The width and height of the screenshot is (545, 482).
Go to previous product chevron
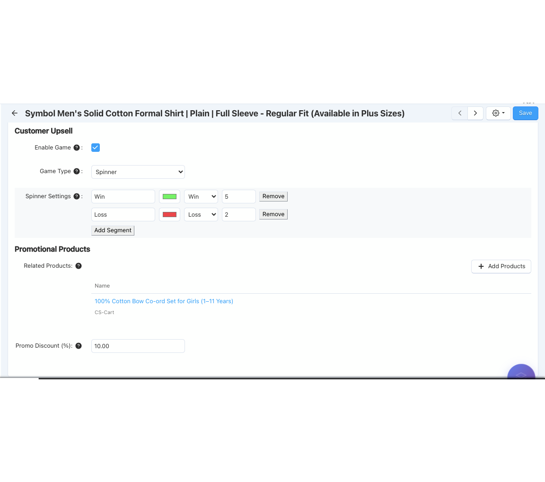click(x=460, y=114)
